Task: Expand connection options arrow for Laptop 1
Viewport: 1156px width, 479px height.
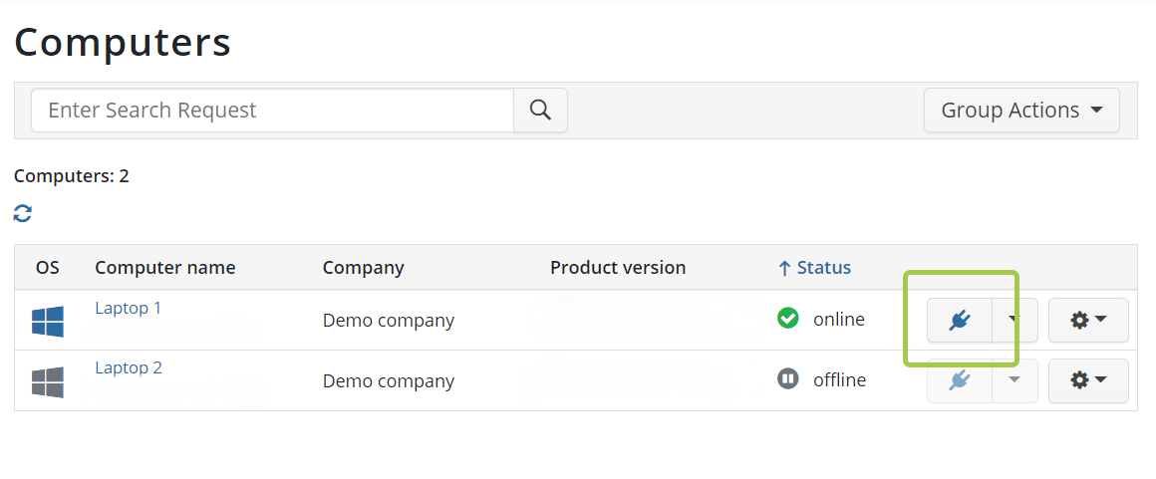Action: [x=1014, y=321]
